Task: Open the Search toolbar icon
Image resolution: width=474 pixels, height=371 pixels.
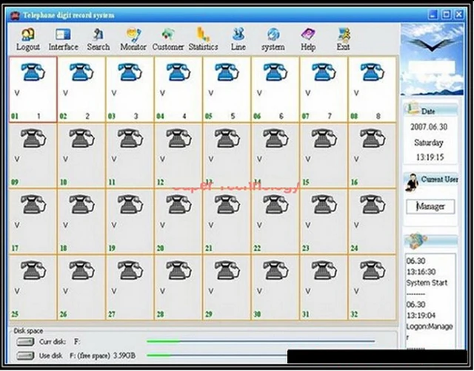Action: pyautogui.click(x=98, y=35)
